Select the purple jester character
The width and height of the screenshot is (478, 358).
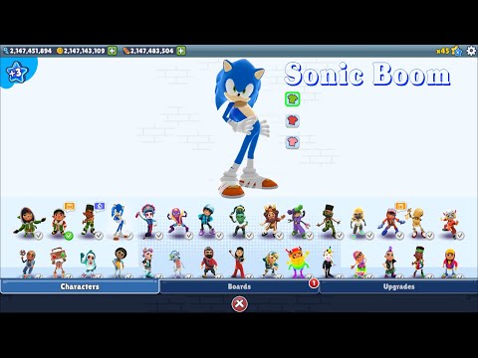[x=298, y=222]
